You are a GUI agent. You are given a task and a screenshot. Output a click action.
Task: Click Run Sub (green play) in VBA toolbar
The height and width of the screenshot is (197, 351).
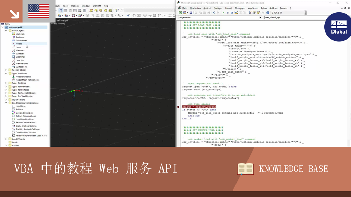coord(223,13)
